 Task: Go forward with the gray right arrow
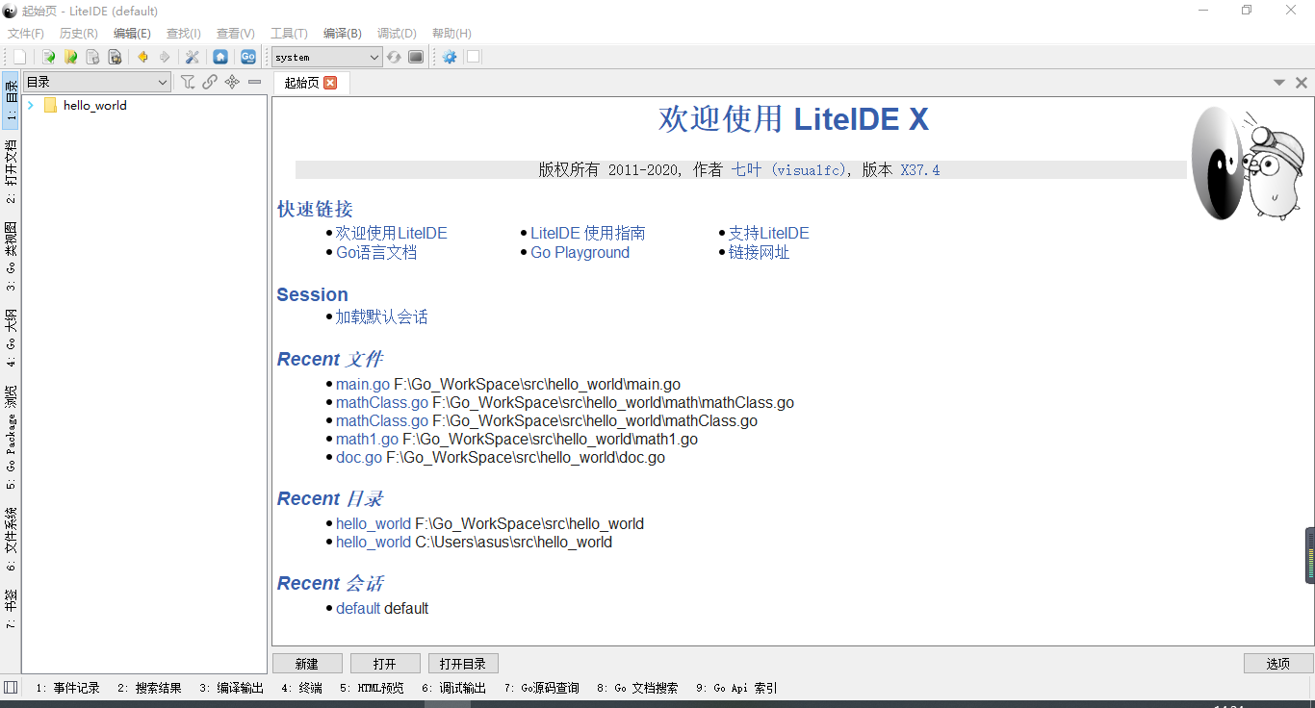point(165,57)
